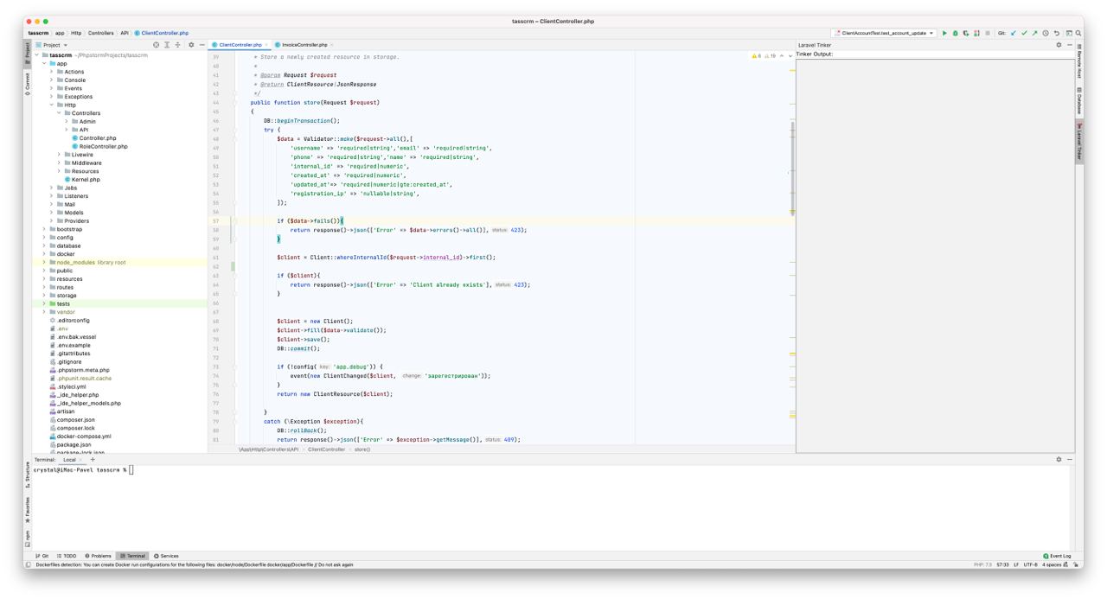
Task: Click Controllers in navigation breadcrumb
Action: (100, 33)
